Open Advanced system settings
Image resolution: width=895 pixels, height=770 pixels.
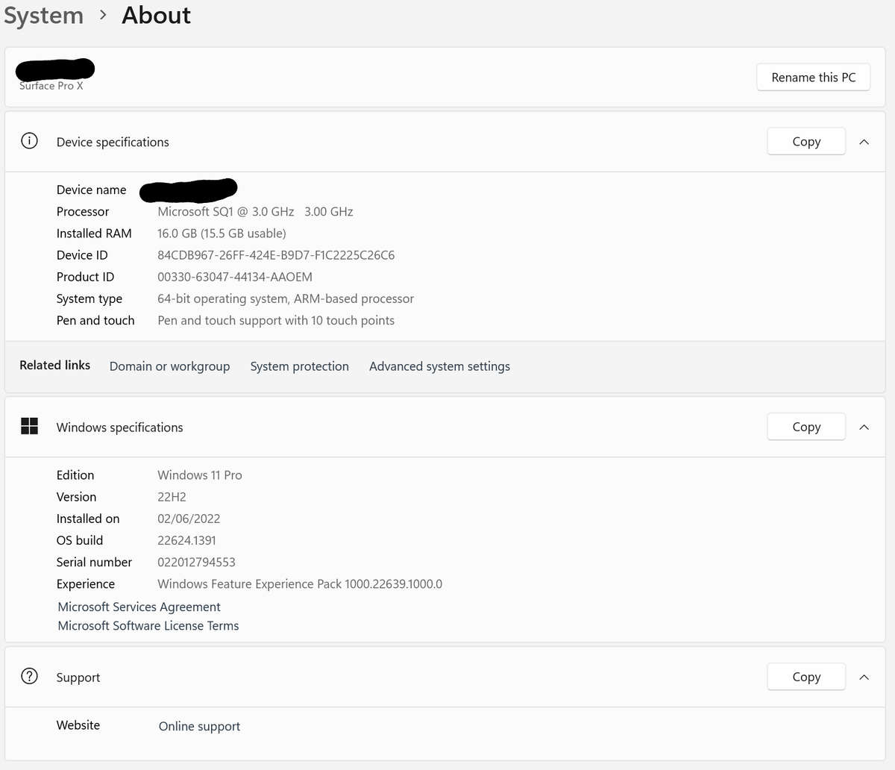[x=439, y=366]
